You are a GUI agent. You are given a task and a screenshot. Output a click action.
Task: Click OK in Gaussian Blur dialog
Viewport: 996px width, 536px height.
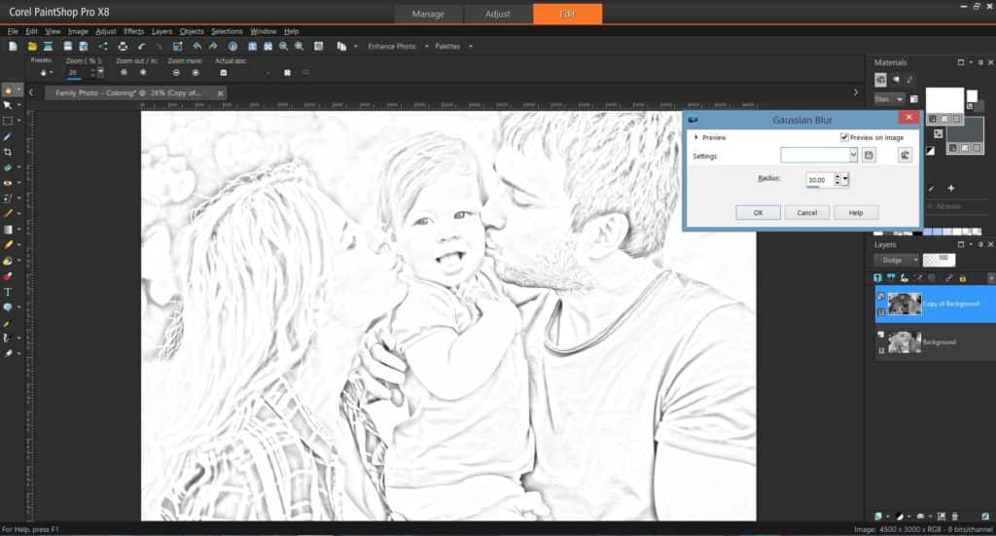click(x=758, y=212)
